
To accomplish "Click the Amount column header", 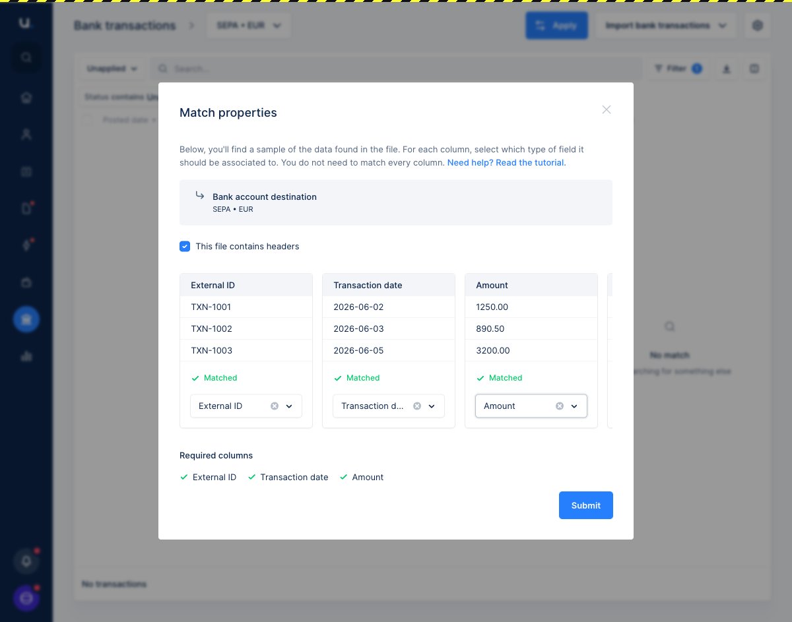I will click(531, 285).
